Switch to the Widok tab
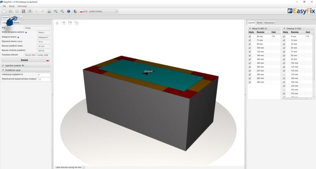This screenshot has width=316, height=169. 16,23
